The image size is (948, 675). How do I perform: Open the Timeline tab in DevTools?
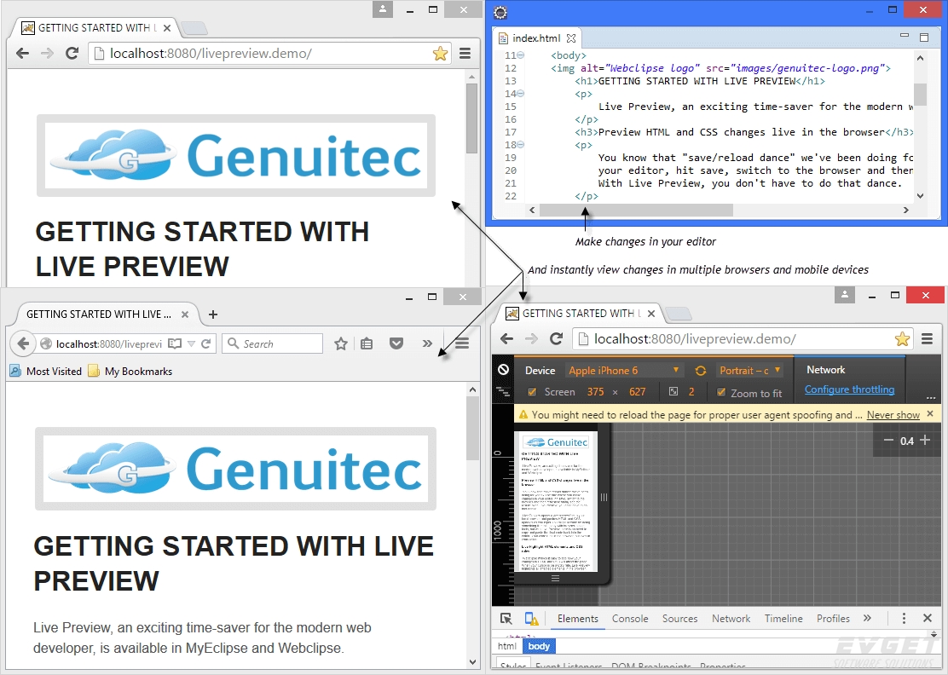pos(783,618)
